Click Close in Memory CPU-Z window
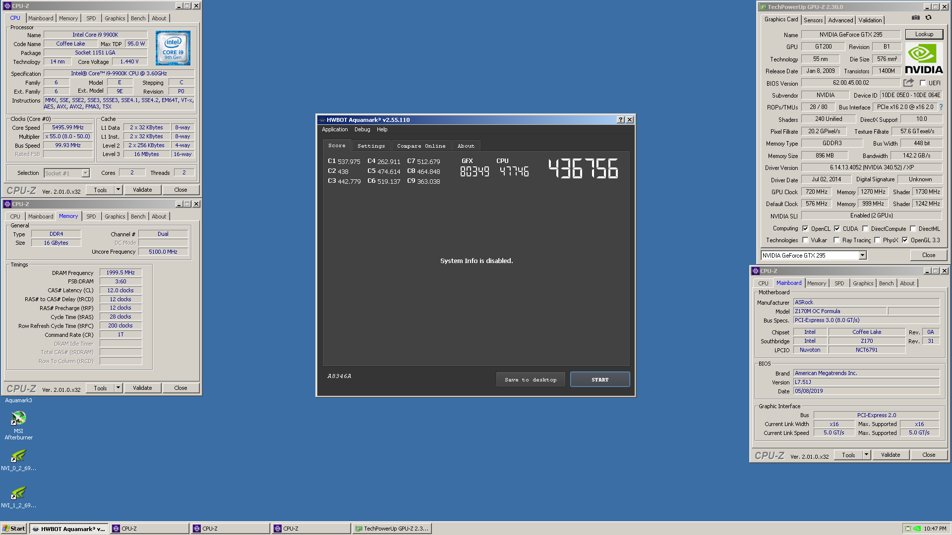This screenshot has width=952, height=535. point(180,388)
